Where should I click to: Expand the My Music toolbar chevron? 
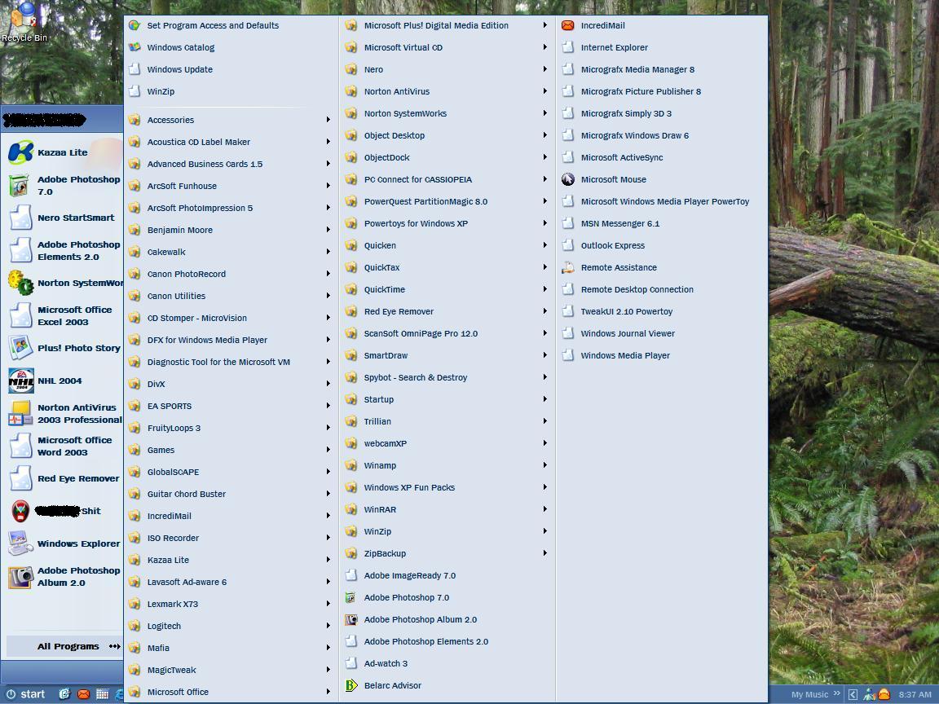point(836,693)
